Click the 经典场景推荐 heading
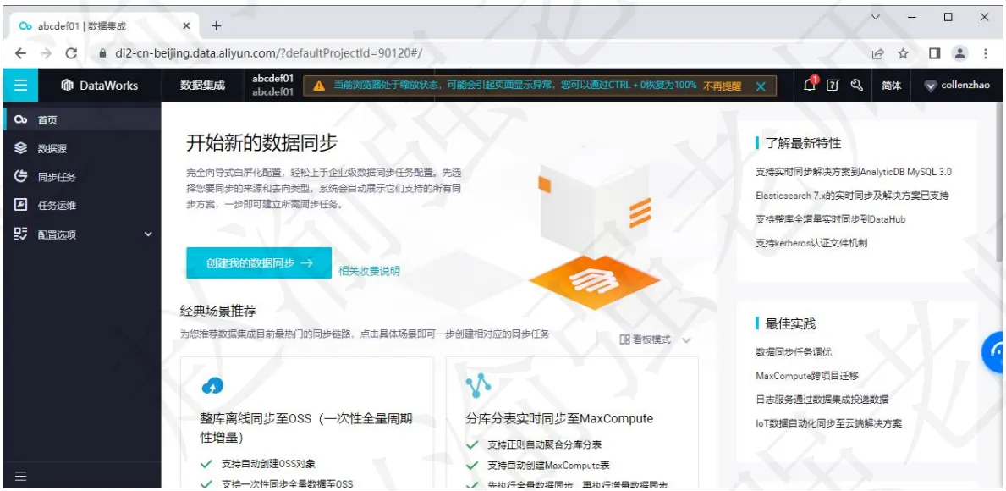 [218, 312]
